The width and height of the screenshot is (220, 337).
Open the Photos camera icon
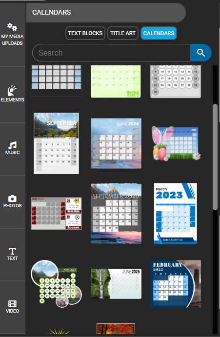12,198
